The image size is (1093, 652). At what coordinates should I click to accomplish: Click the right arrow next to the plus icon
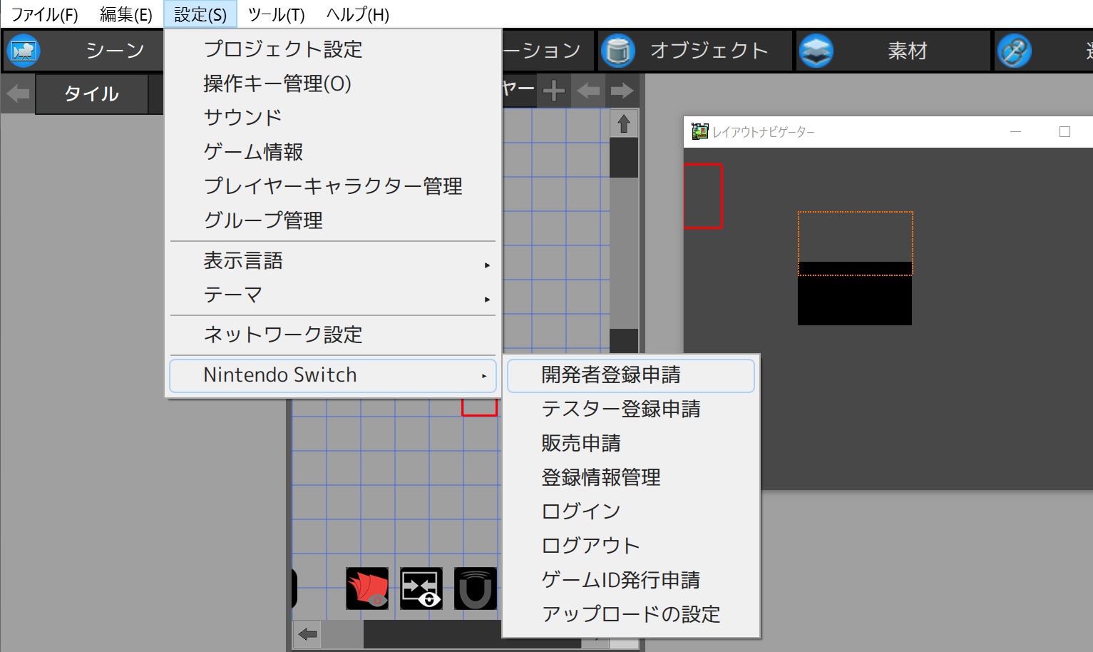[x=622, y=91]
